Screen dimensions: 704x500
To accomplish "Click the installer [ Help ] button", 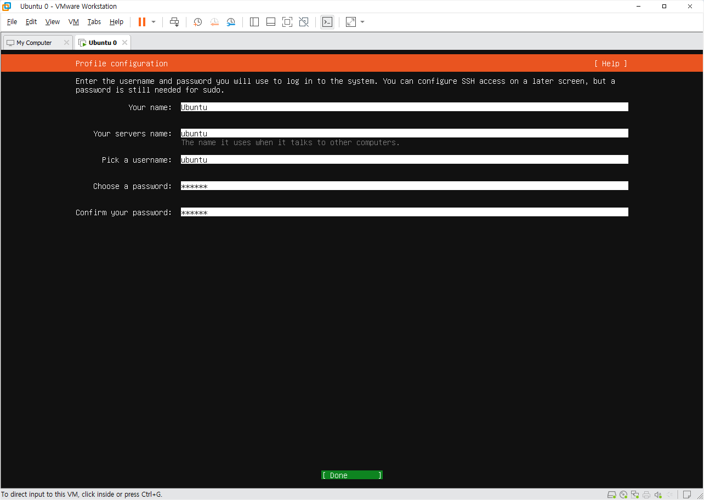I will (x=611, y=64).
